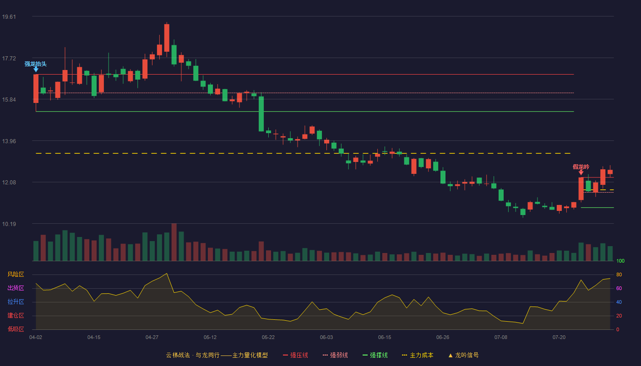Click the 05-22 date label
Viewport: 641px width, 366px height.
pos(268,338)
